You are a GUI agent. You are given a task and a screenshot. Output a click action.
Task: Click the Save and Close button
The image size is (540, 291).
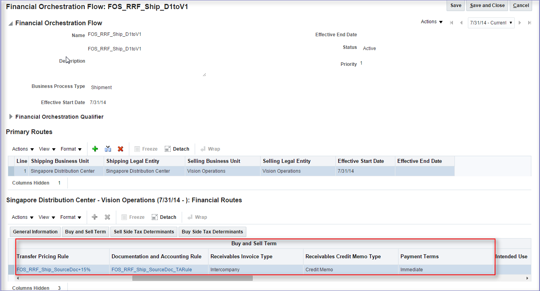pyautogui.click(x=487, y=6)
